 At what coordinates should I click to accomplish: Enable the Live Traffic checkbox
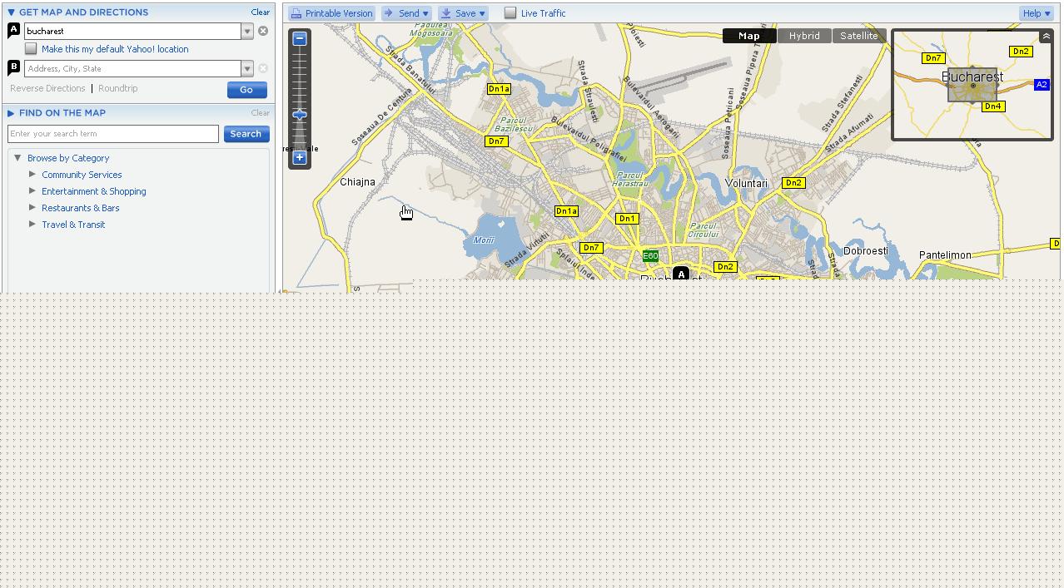510,12
